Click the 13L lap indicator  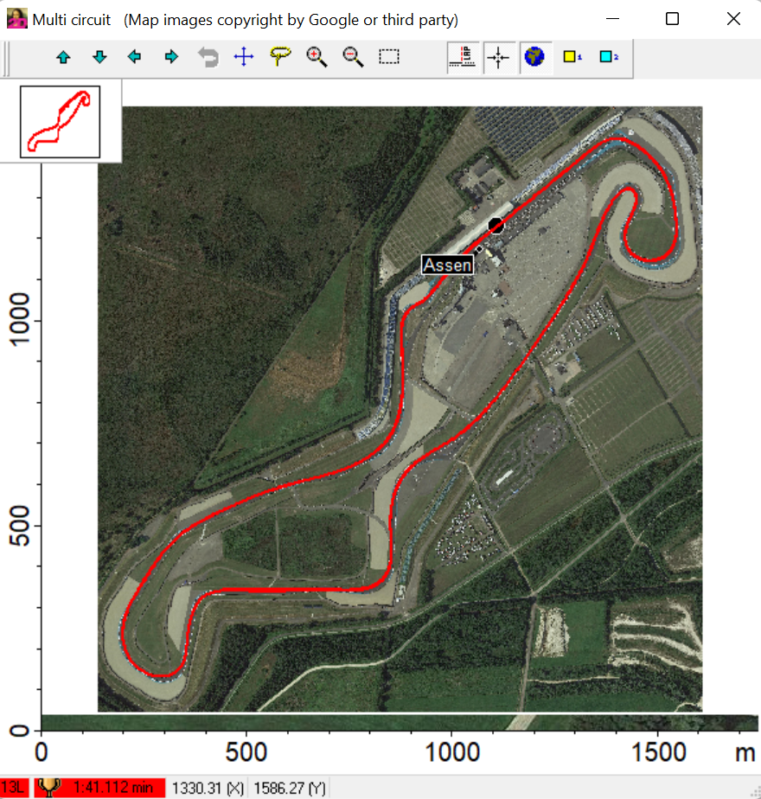(13, 788)
